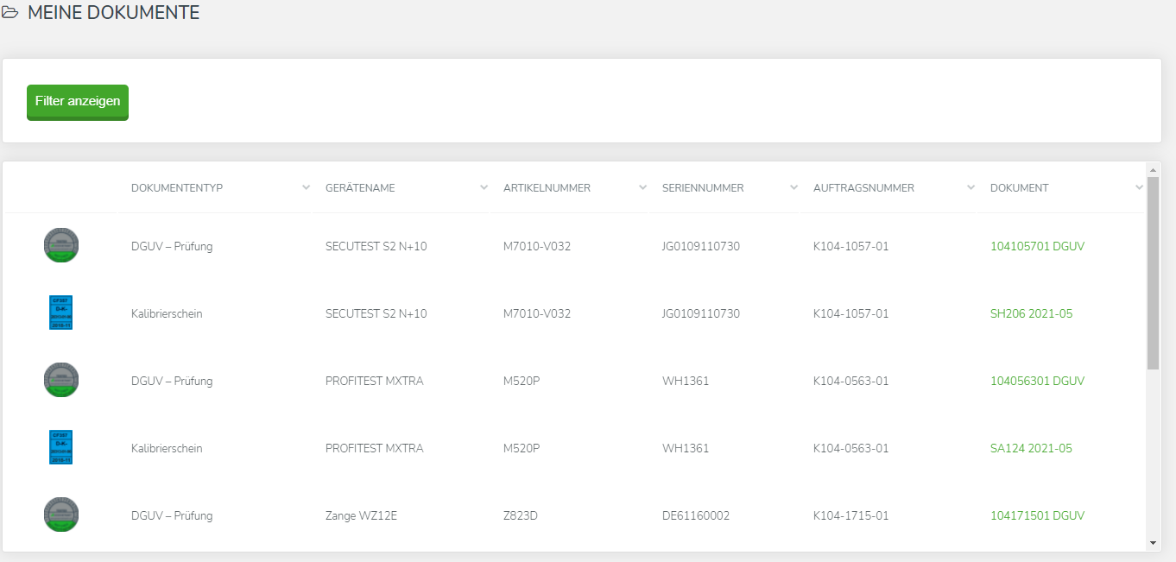Viewport: 1176px width, 562px height.
Task: Select M7010-V032 in the SH206 2021-05 row
Action: tap(537, 313)
